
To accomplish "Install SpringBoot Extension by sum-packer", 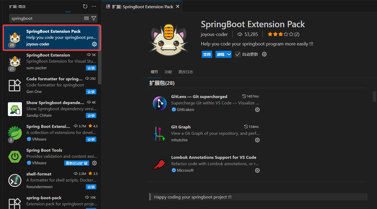I will click(91, 68).
